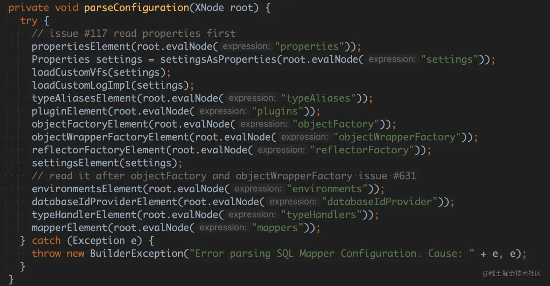Screen dimensions: 550x286
Task: Click the environmentsElement call
Action: (87, 189)
